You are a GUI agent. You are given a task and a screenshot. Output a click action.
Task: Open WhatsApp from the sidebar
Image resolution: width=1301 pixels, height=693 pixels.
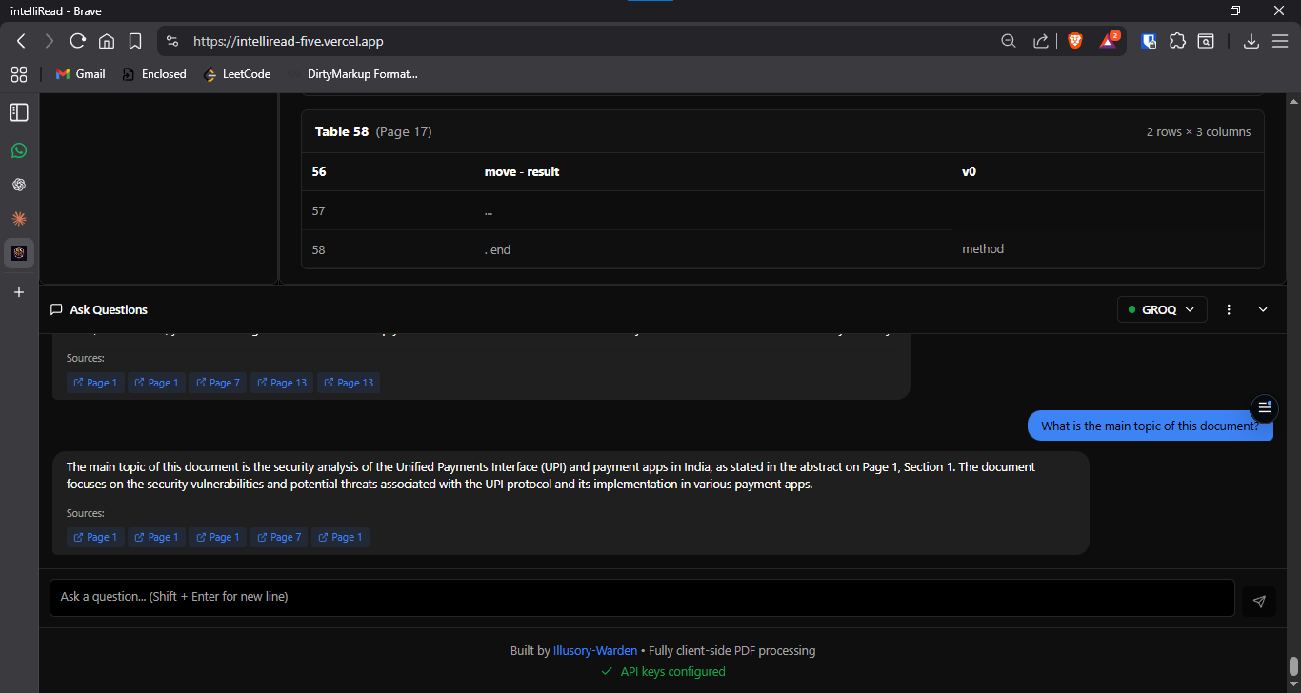(19, 150)
